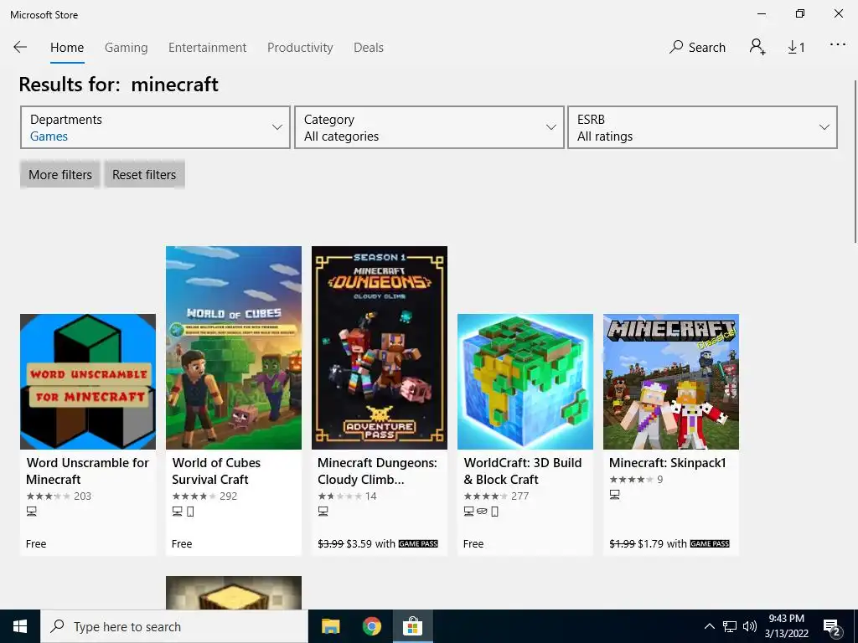Click the Minecraft Skinpack1 cover image
858x643 pixels.
(x=671, y=382)
